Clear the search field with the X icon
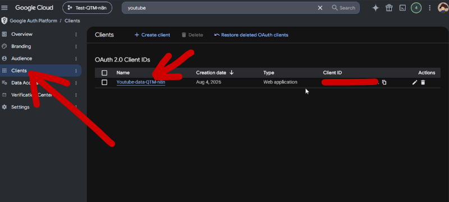 point(320,8)
